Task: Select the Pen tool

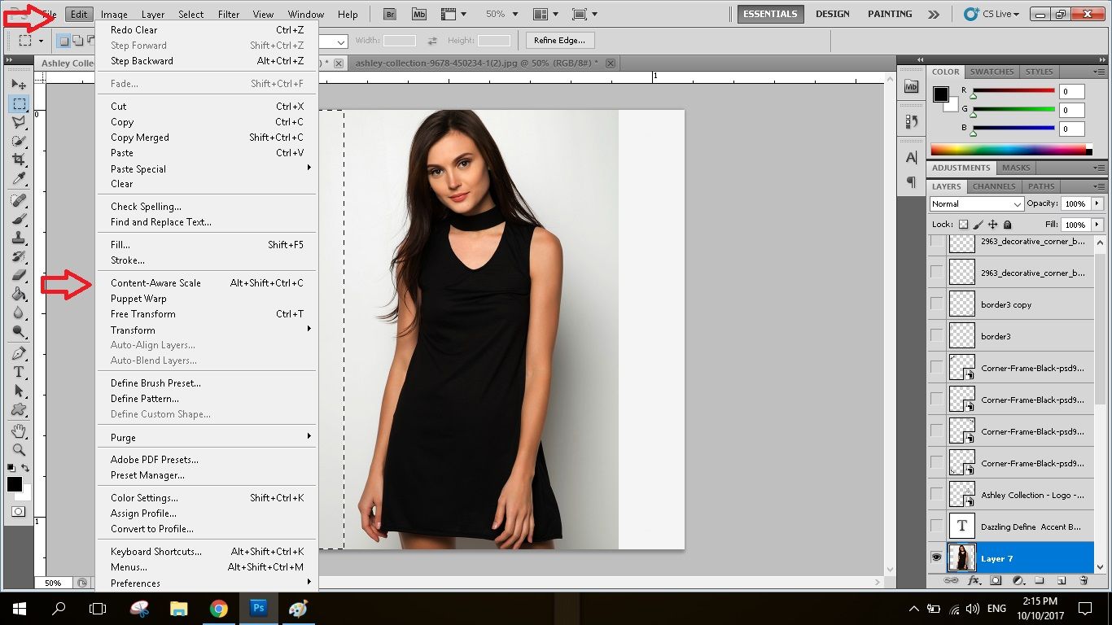Action: pyautogui.click(x=19, y=353)
